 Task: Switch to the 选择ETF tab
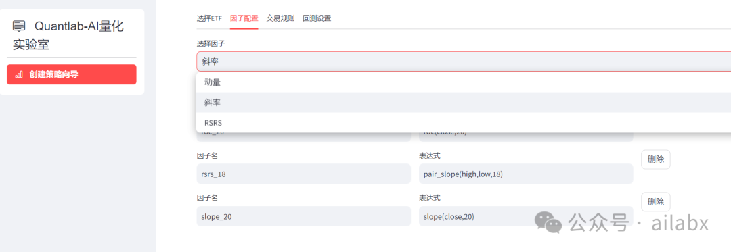(x=209, y=19)
